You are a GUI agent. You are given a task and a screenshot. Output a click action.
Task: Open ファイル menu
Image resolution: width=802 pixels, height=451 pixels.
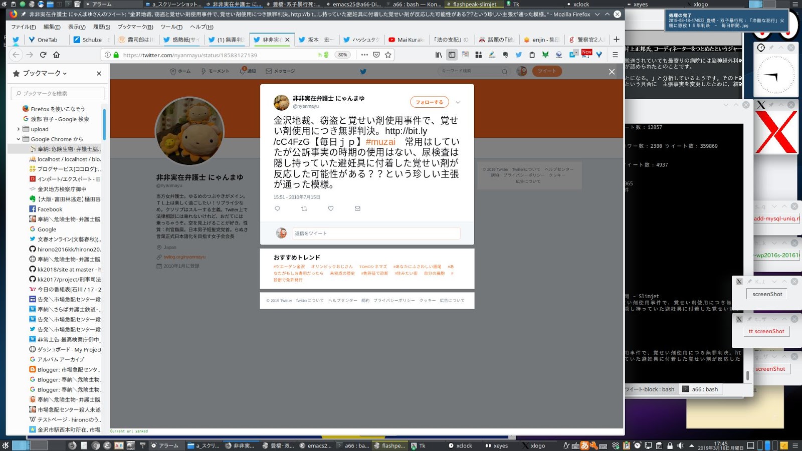coord(24,27)
